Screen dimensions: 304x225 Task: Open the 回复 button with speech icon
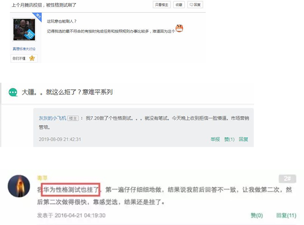[x=195, y=5]
